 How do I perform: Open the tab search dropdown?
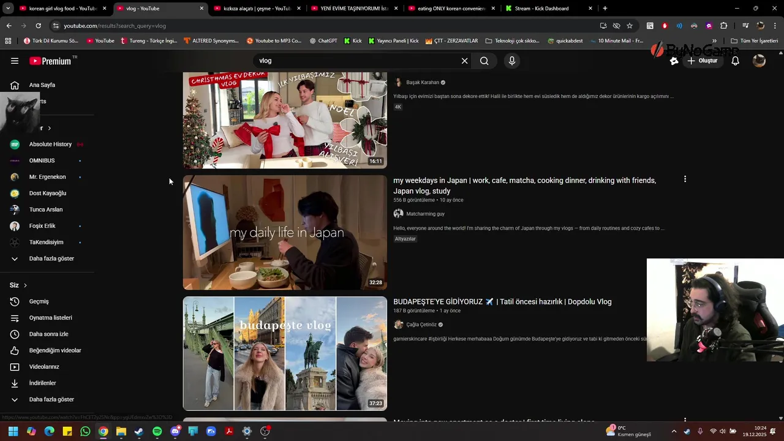coord(8,9)
